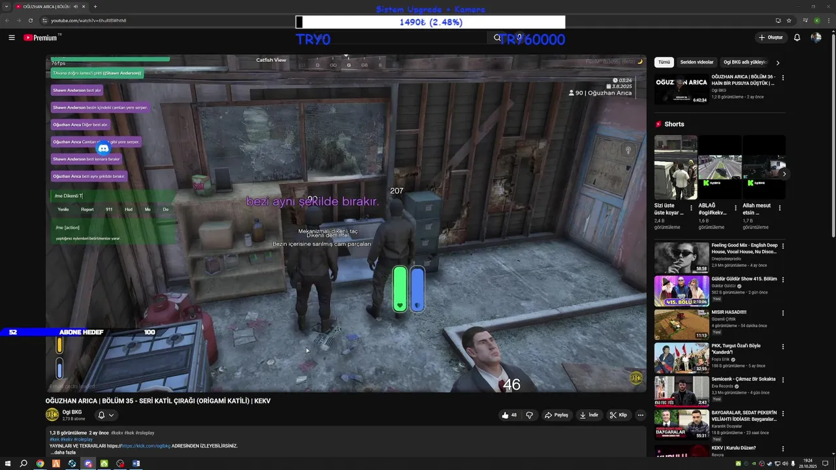Show more filter chips with right arrow
The image size is (836, 470).
coord(777,63)
